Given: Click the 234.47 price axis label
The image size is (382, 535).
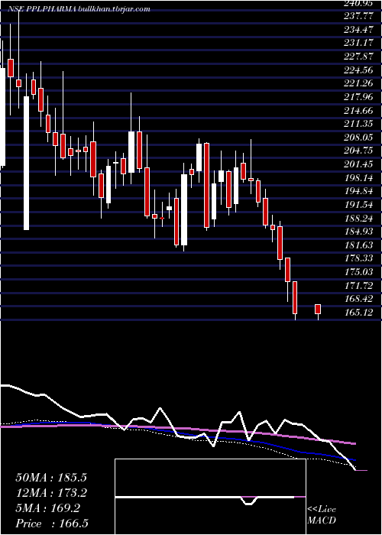Looking at the screenshot, I should [x=358, y=30].
